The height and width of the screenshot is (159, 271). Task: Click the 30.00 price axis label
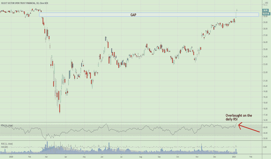pos(265,16)
